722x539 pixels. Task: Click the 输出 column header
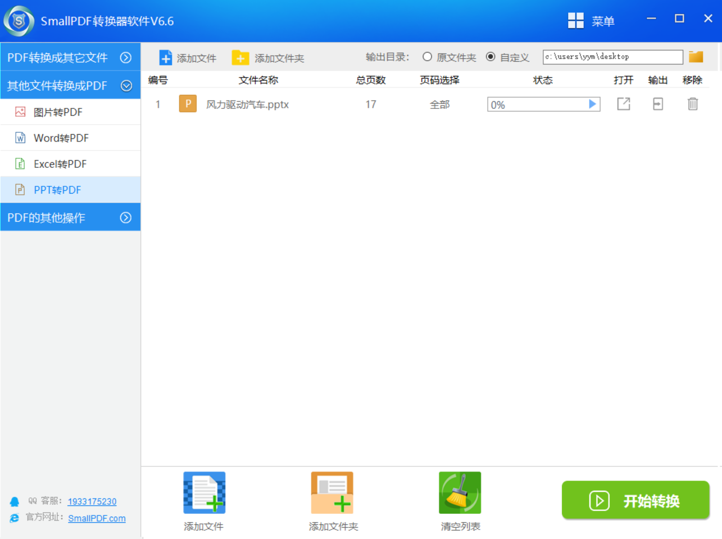[658, 80]
